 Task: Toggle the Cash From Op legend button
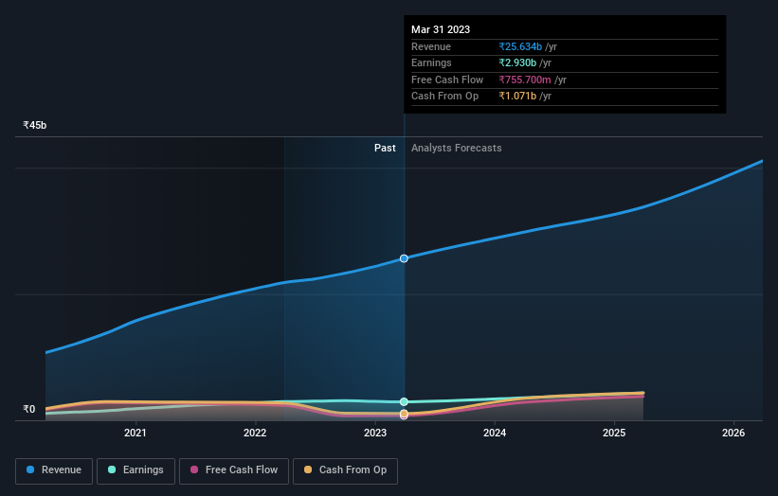click(345, 470)
